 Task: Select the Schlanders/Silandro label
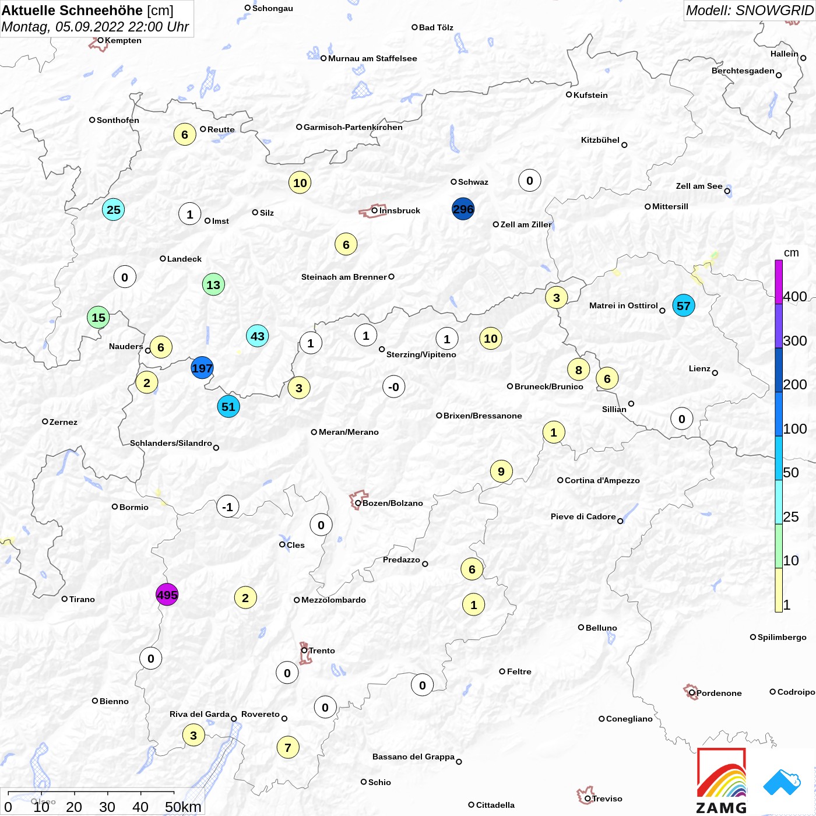tap(171, 443)
